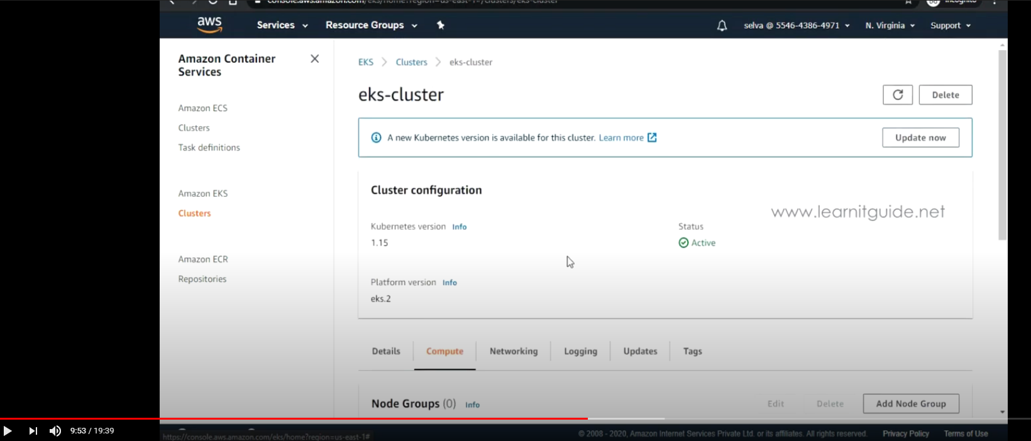Click the platform version value eks.2
This screenshot has width=1031, height=441.
[380, 298]
